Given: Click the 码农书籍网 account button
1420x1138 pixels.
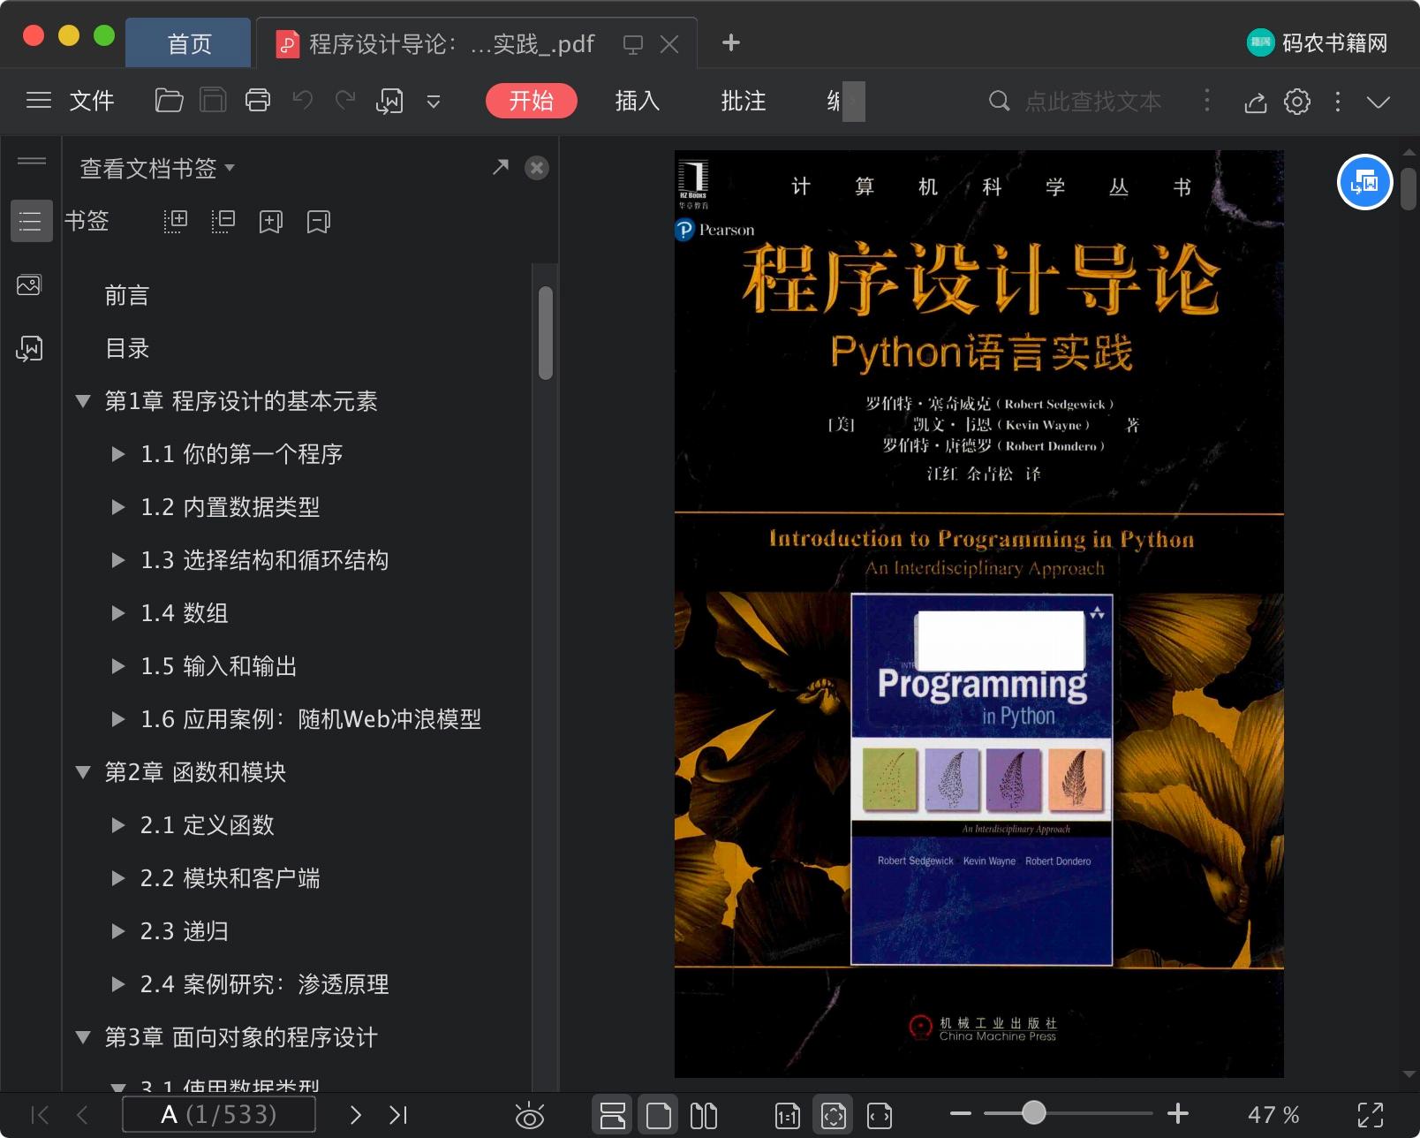Looking at the screenshot, I should pos(1317,42).
